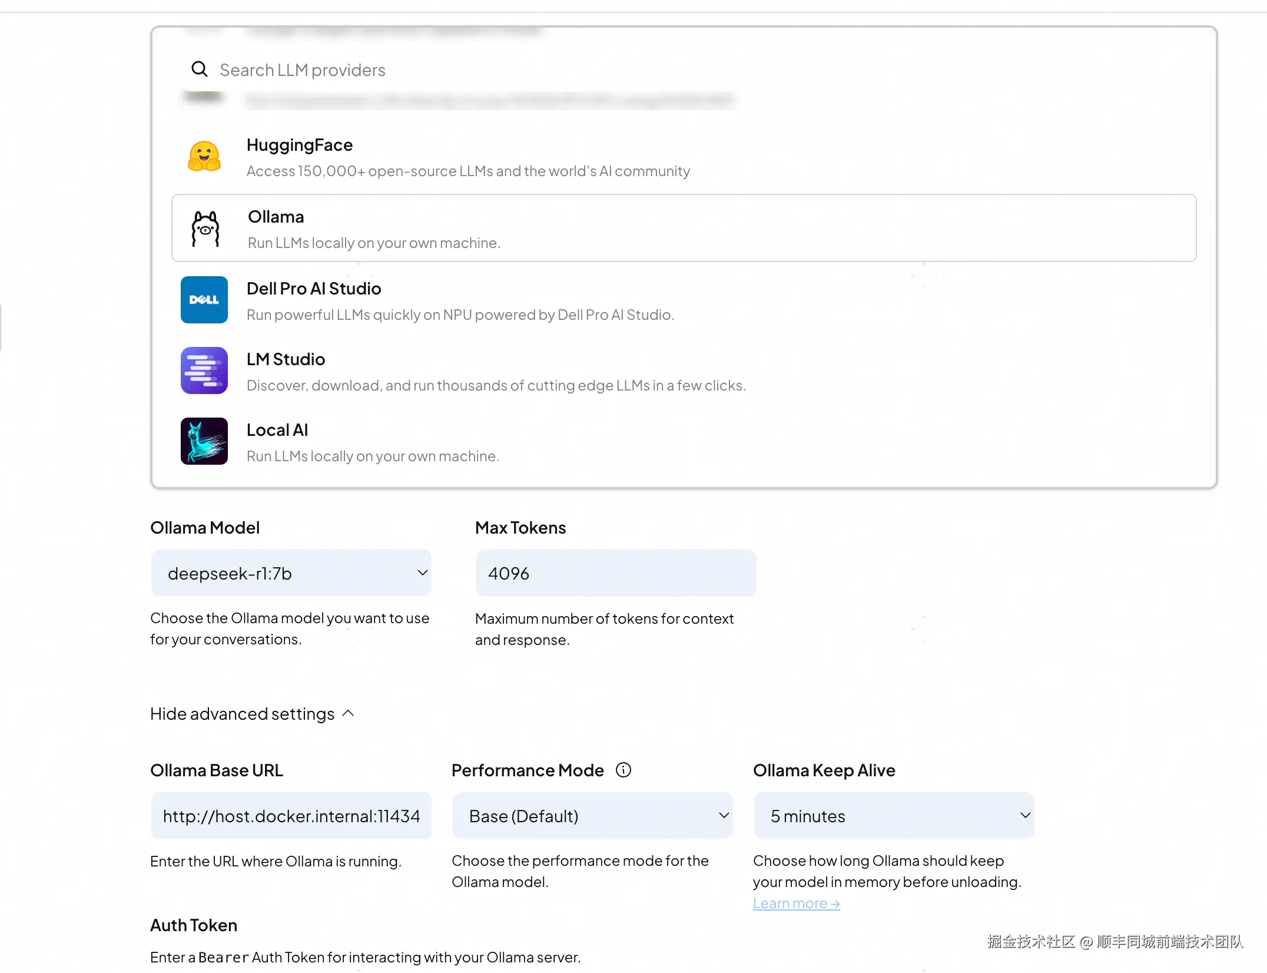Click the Ollama Base URL field

click(291, 816)
